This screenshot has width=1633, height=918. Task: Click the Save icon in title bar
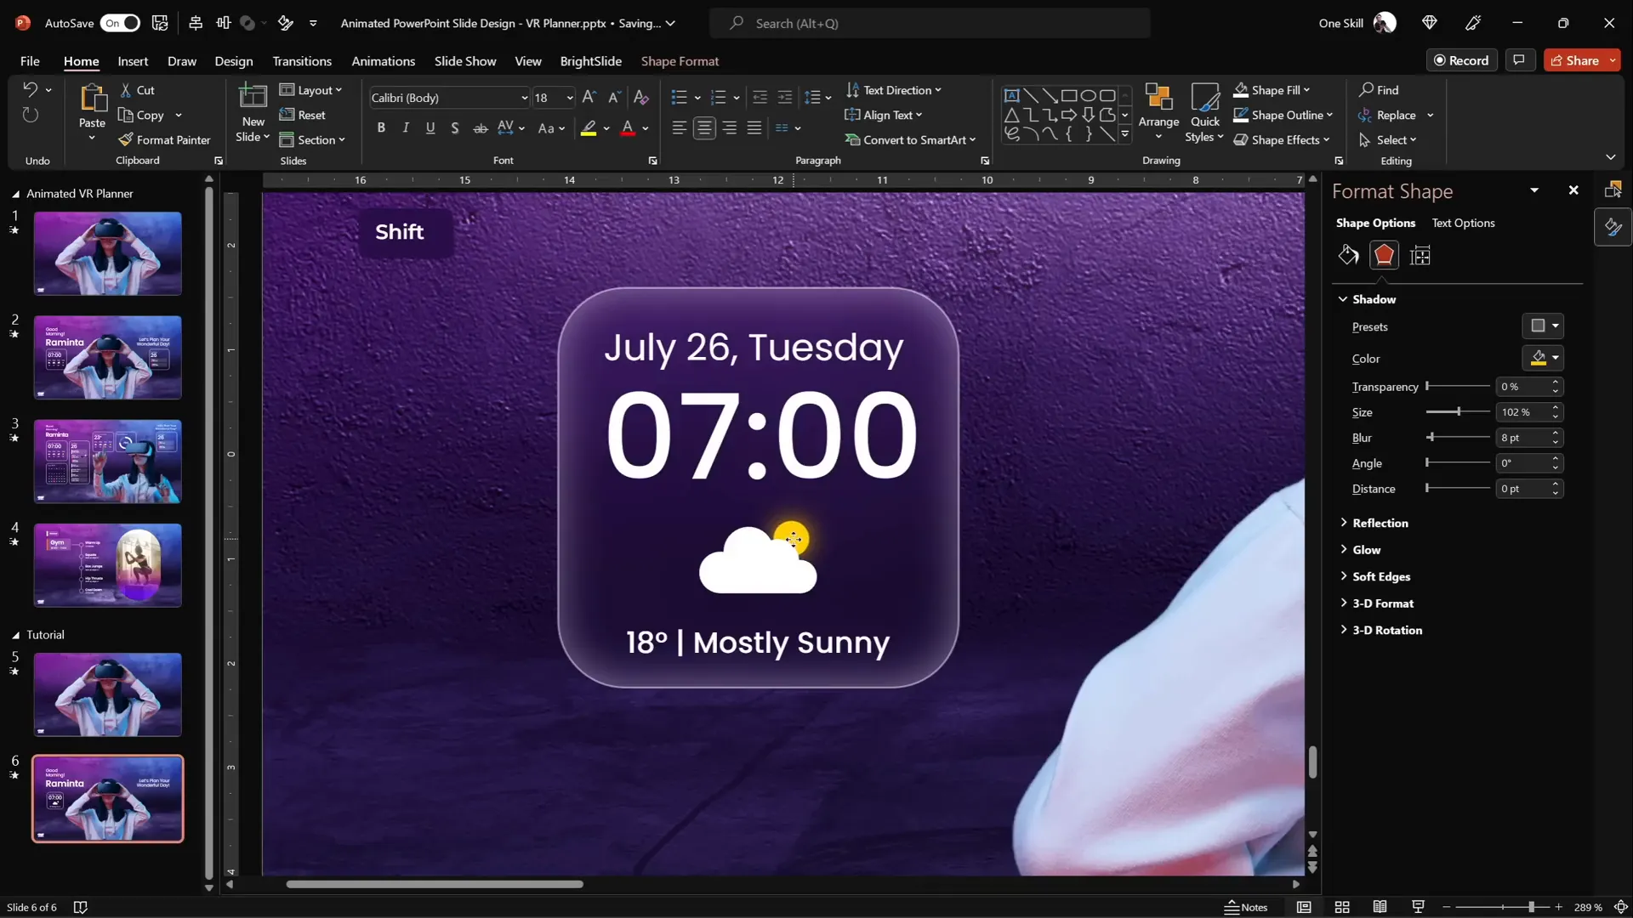coord(160,23)
